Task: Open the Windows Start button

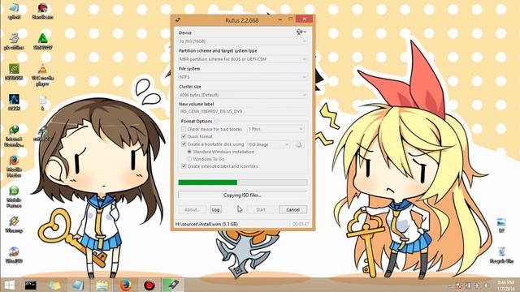Action: click(9, 285)
